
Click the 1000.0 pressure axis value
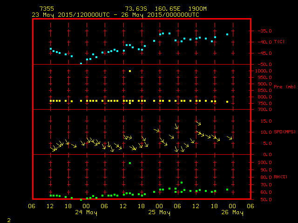click(264, 71)
